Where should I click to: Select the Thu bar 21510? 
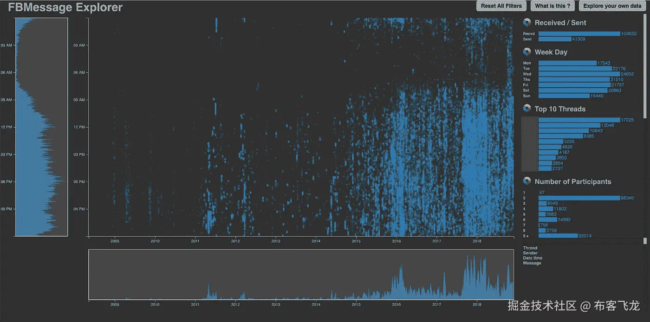[x=574, y=79]
